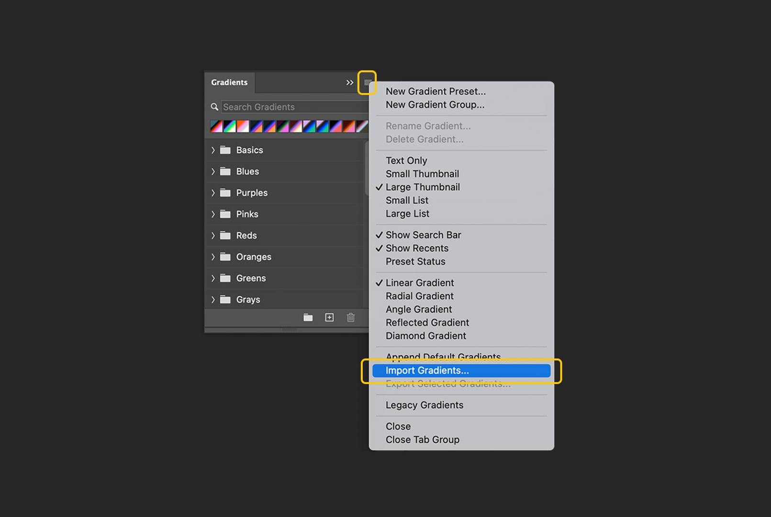Screen dimensions: 771x517
Task: Collapse the Gradients panel to icons
Action: coord(349,82)
